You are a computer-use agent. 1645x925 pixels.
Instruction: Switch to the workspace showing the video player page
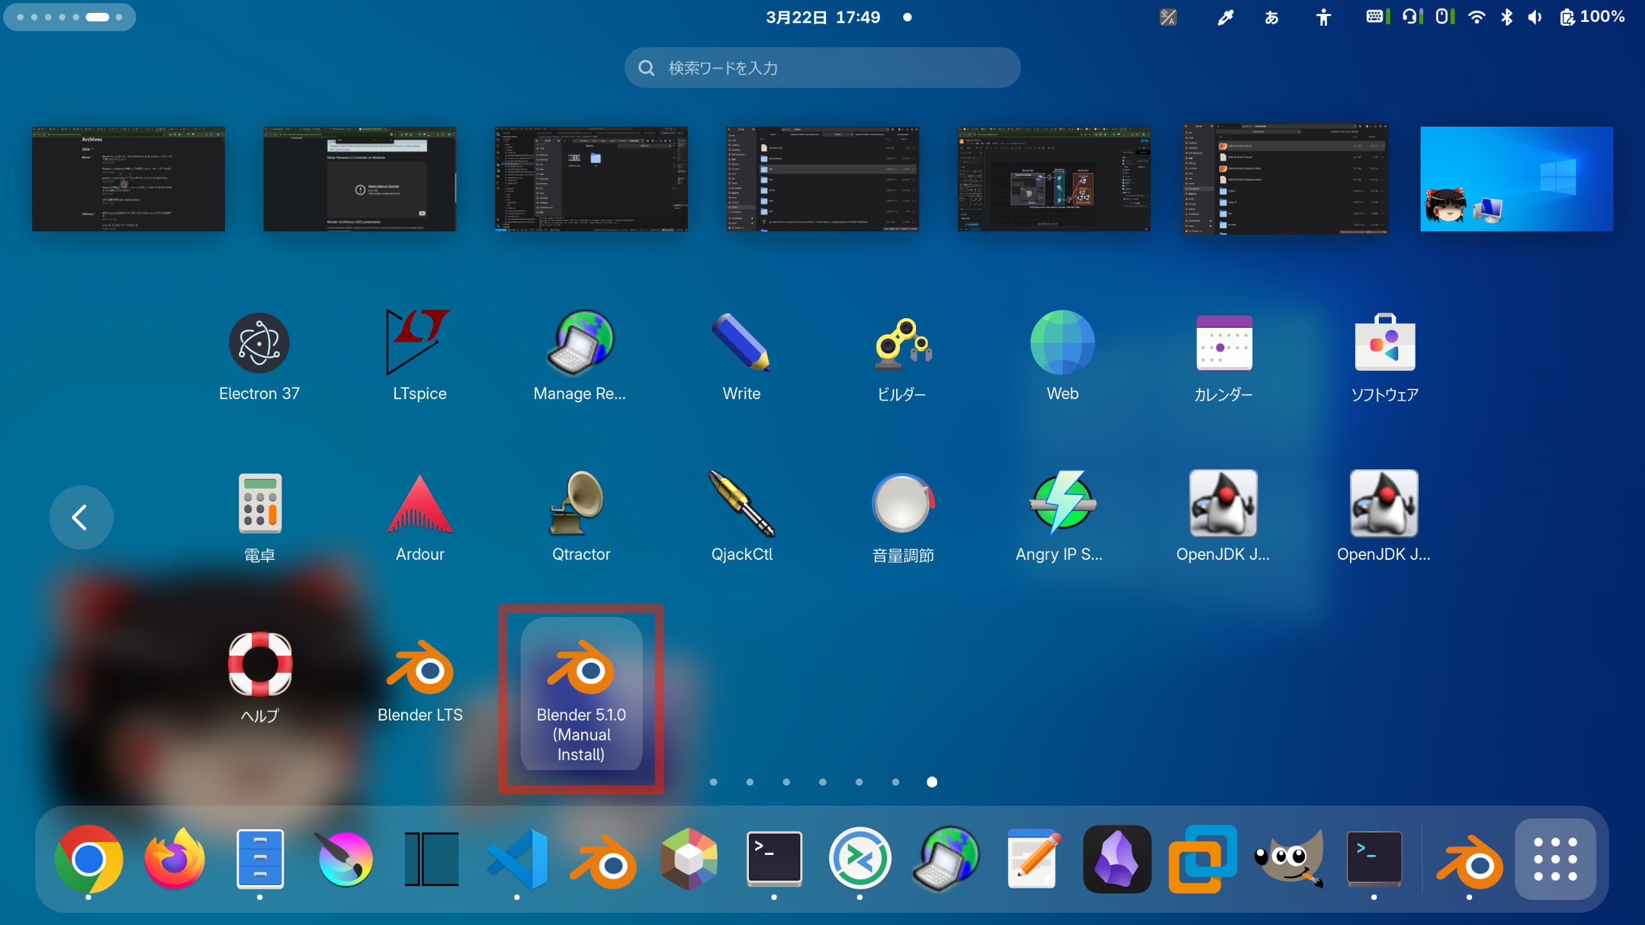360,179
